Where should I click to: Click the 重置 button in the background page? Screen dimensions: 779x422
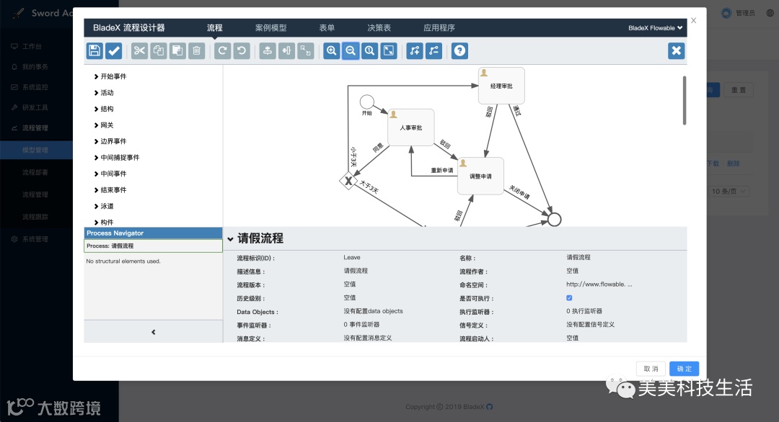point(739,90)
